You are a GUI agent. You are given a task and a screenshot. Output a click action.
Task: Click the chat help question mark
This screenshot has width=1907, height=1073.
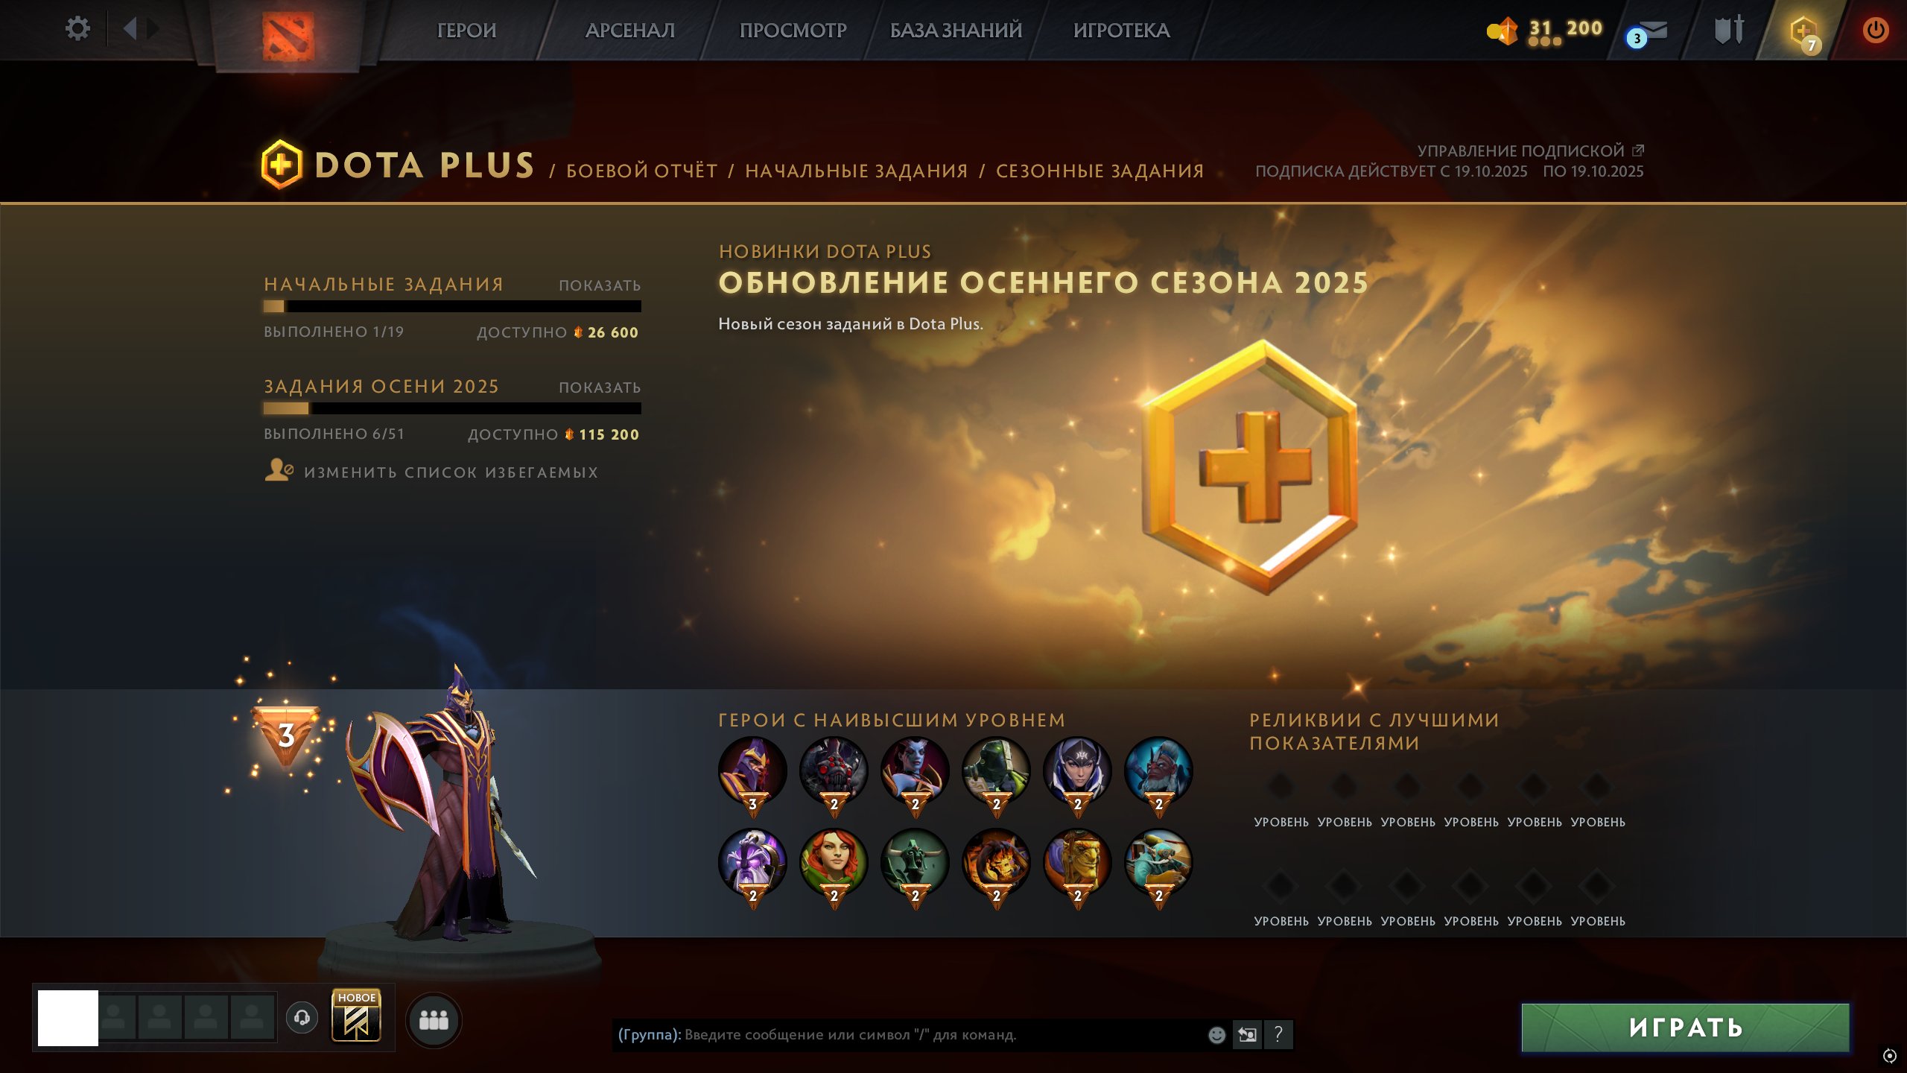[1278, 1034]
